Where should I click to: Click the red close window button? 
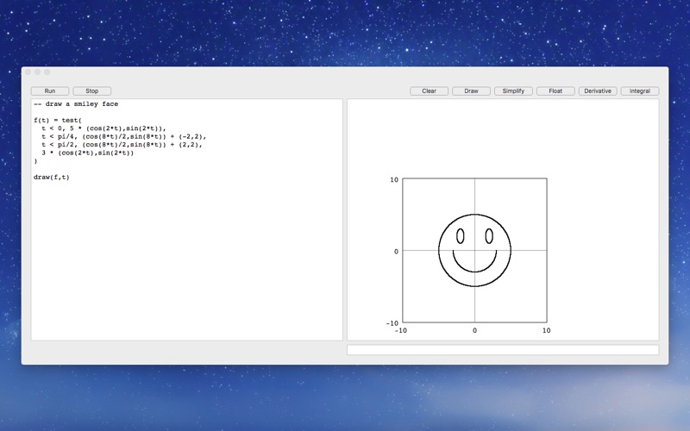[28, 72]
